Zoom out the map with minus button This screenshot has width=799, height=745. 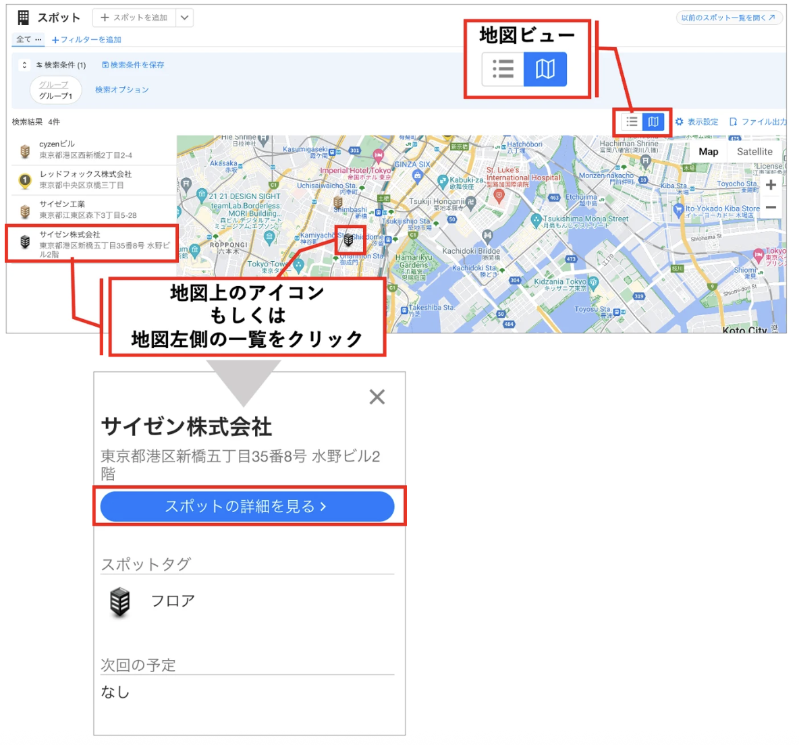tap(771, 207)
